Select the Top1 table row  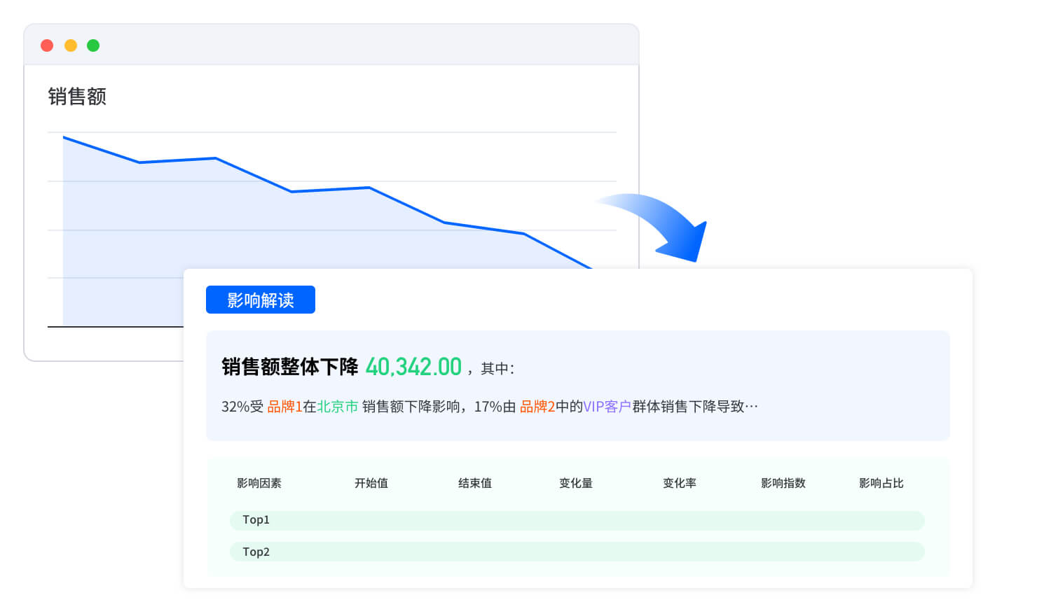tap(577, 520)
